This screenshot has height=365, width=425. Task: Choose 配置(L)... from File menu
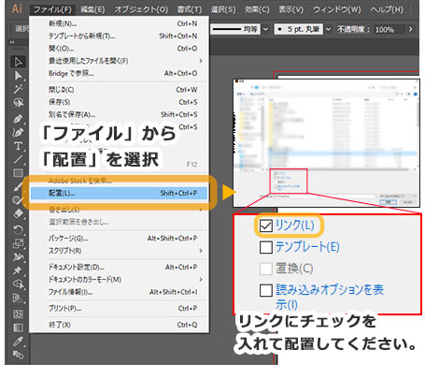pos(119,193)
